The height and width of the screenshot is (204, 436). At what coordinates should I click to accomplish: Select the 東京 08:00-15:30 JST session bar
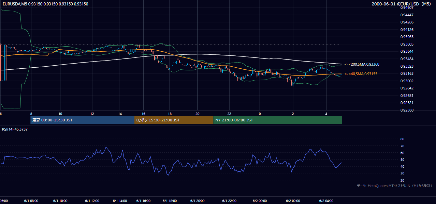coord(82,120)
